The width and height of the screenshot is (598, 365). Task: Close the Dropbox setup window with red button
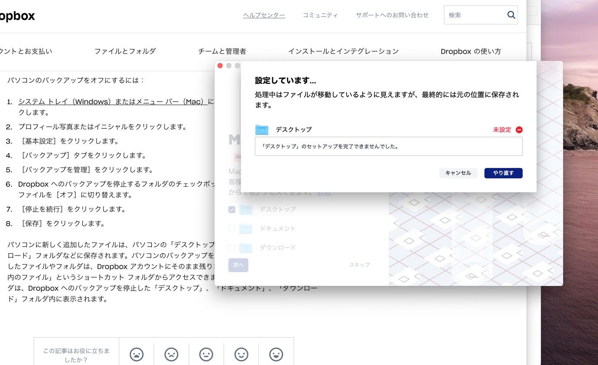click(220, 66)
